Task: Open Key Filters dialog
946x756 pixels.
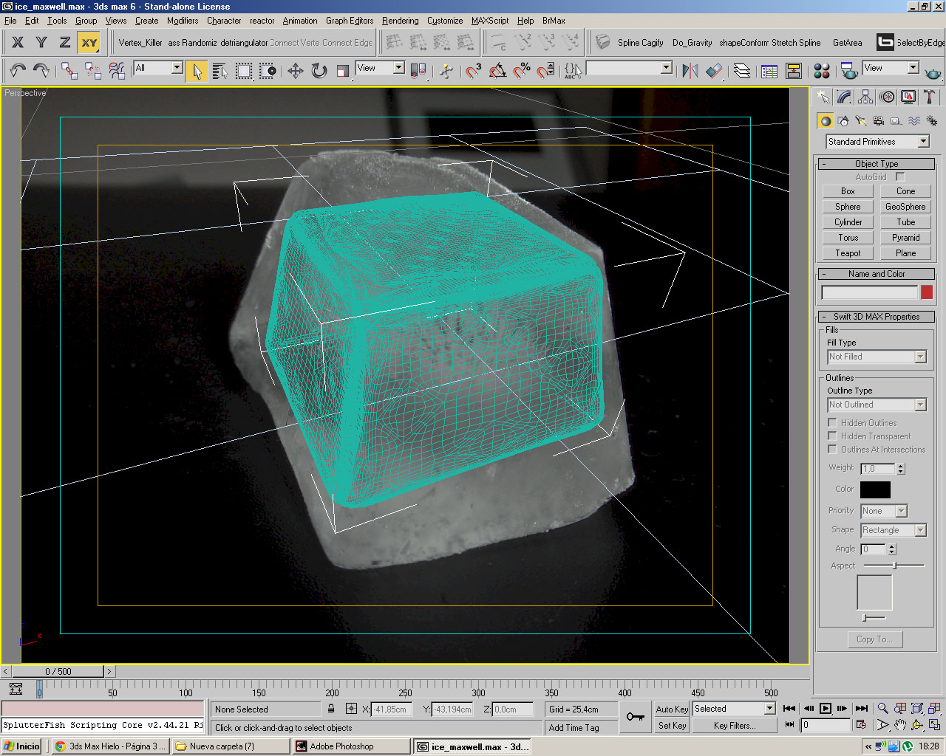Action: 735,726
